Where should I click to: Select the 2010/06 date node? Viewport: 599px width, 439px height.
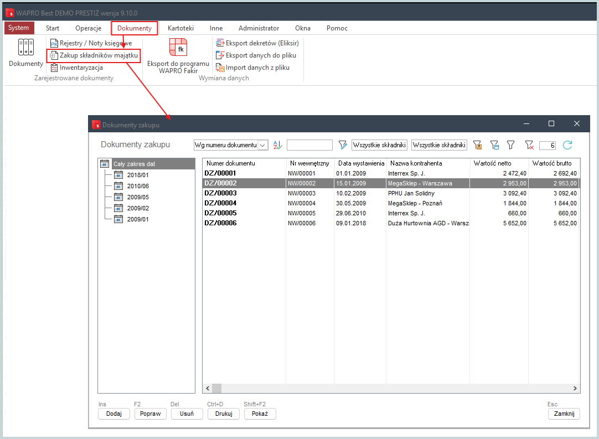click(x=138, y=186)
